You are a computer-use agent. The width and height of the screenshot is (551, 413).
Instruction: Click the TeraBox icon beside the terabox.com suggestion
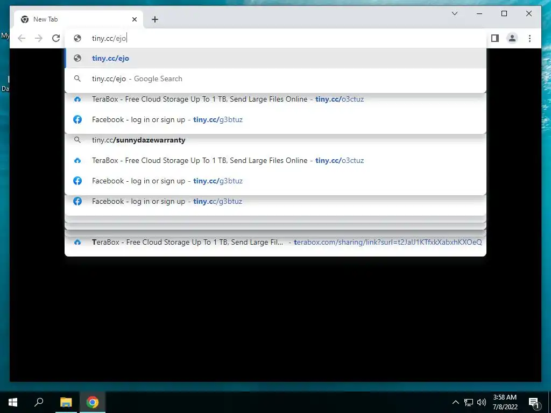point(77,242)
